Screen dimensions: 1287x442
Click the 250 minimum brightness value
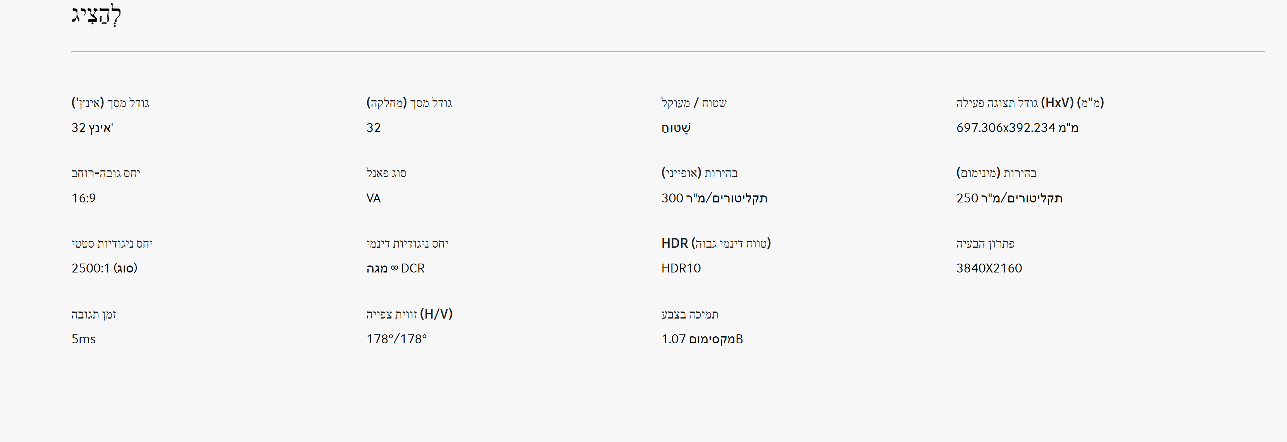pos(1009,198)
